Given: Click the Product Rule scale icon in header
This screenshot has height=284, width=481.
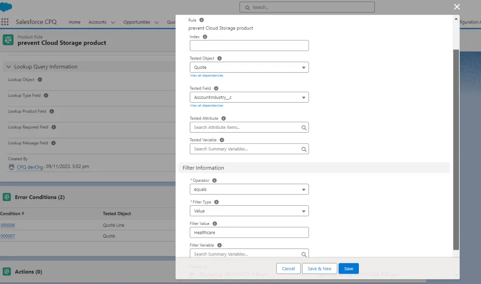Looking at the screenshot, I should (x=8, y=40).
